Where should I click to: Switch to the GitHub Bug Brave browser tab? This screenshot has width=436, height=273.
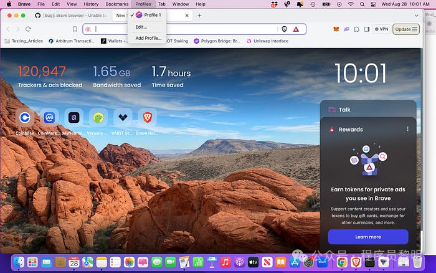(72, 16)
